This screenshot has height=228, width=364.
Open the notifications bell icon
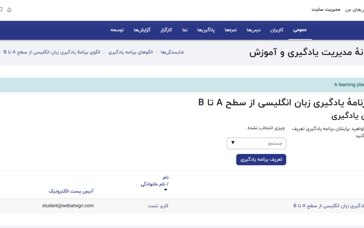9,10
